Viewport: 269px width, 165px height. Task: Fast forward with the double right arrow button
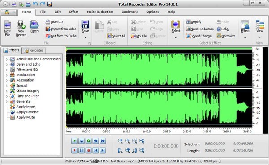103,141
